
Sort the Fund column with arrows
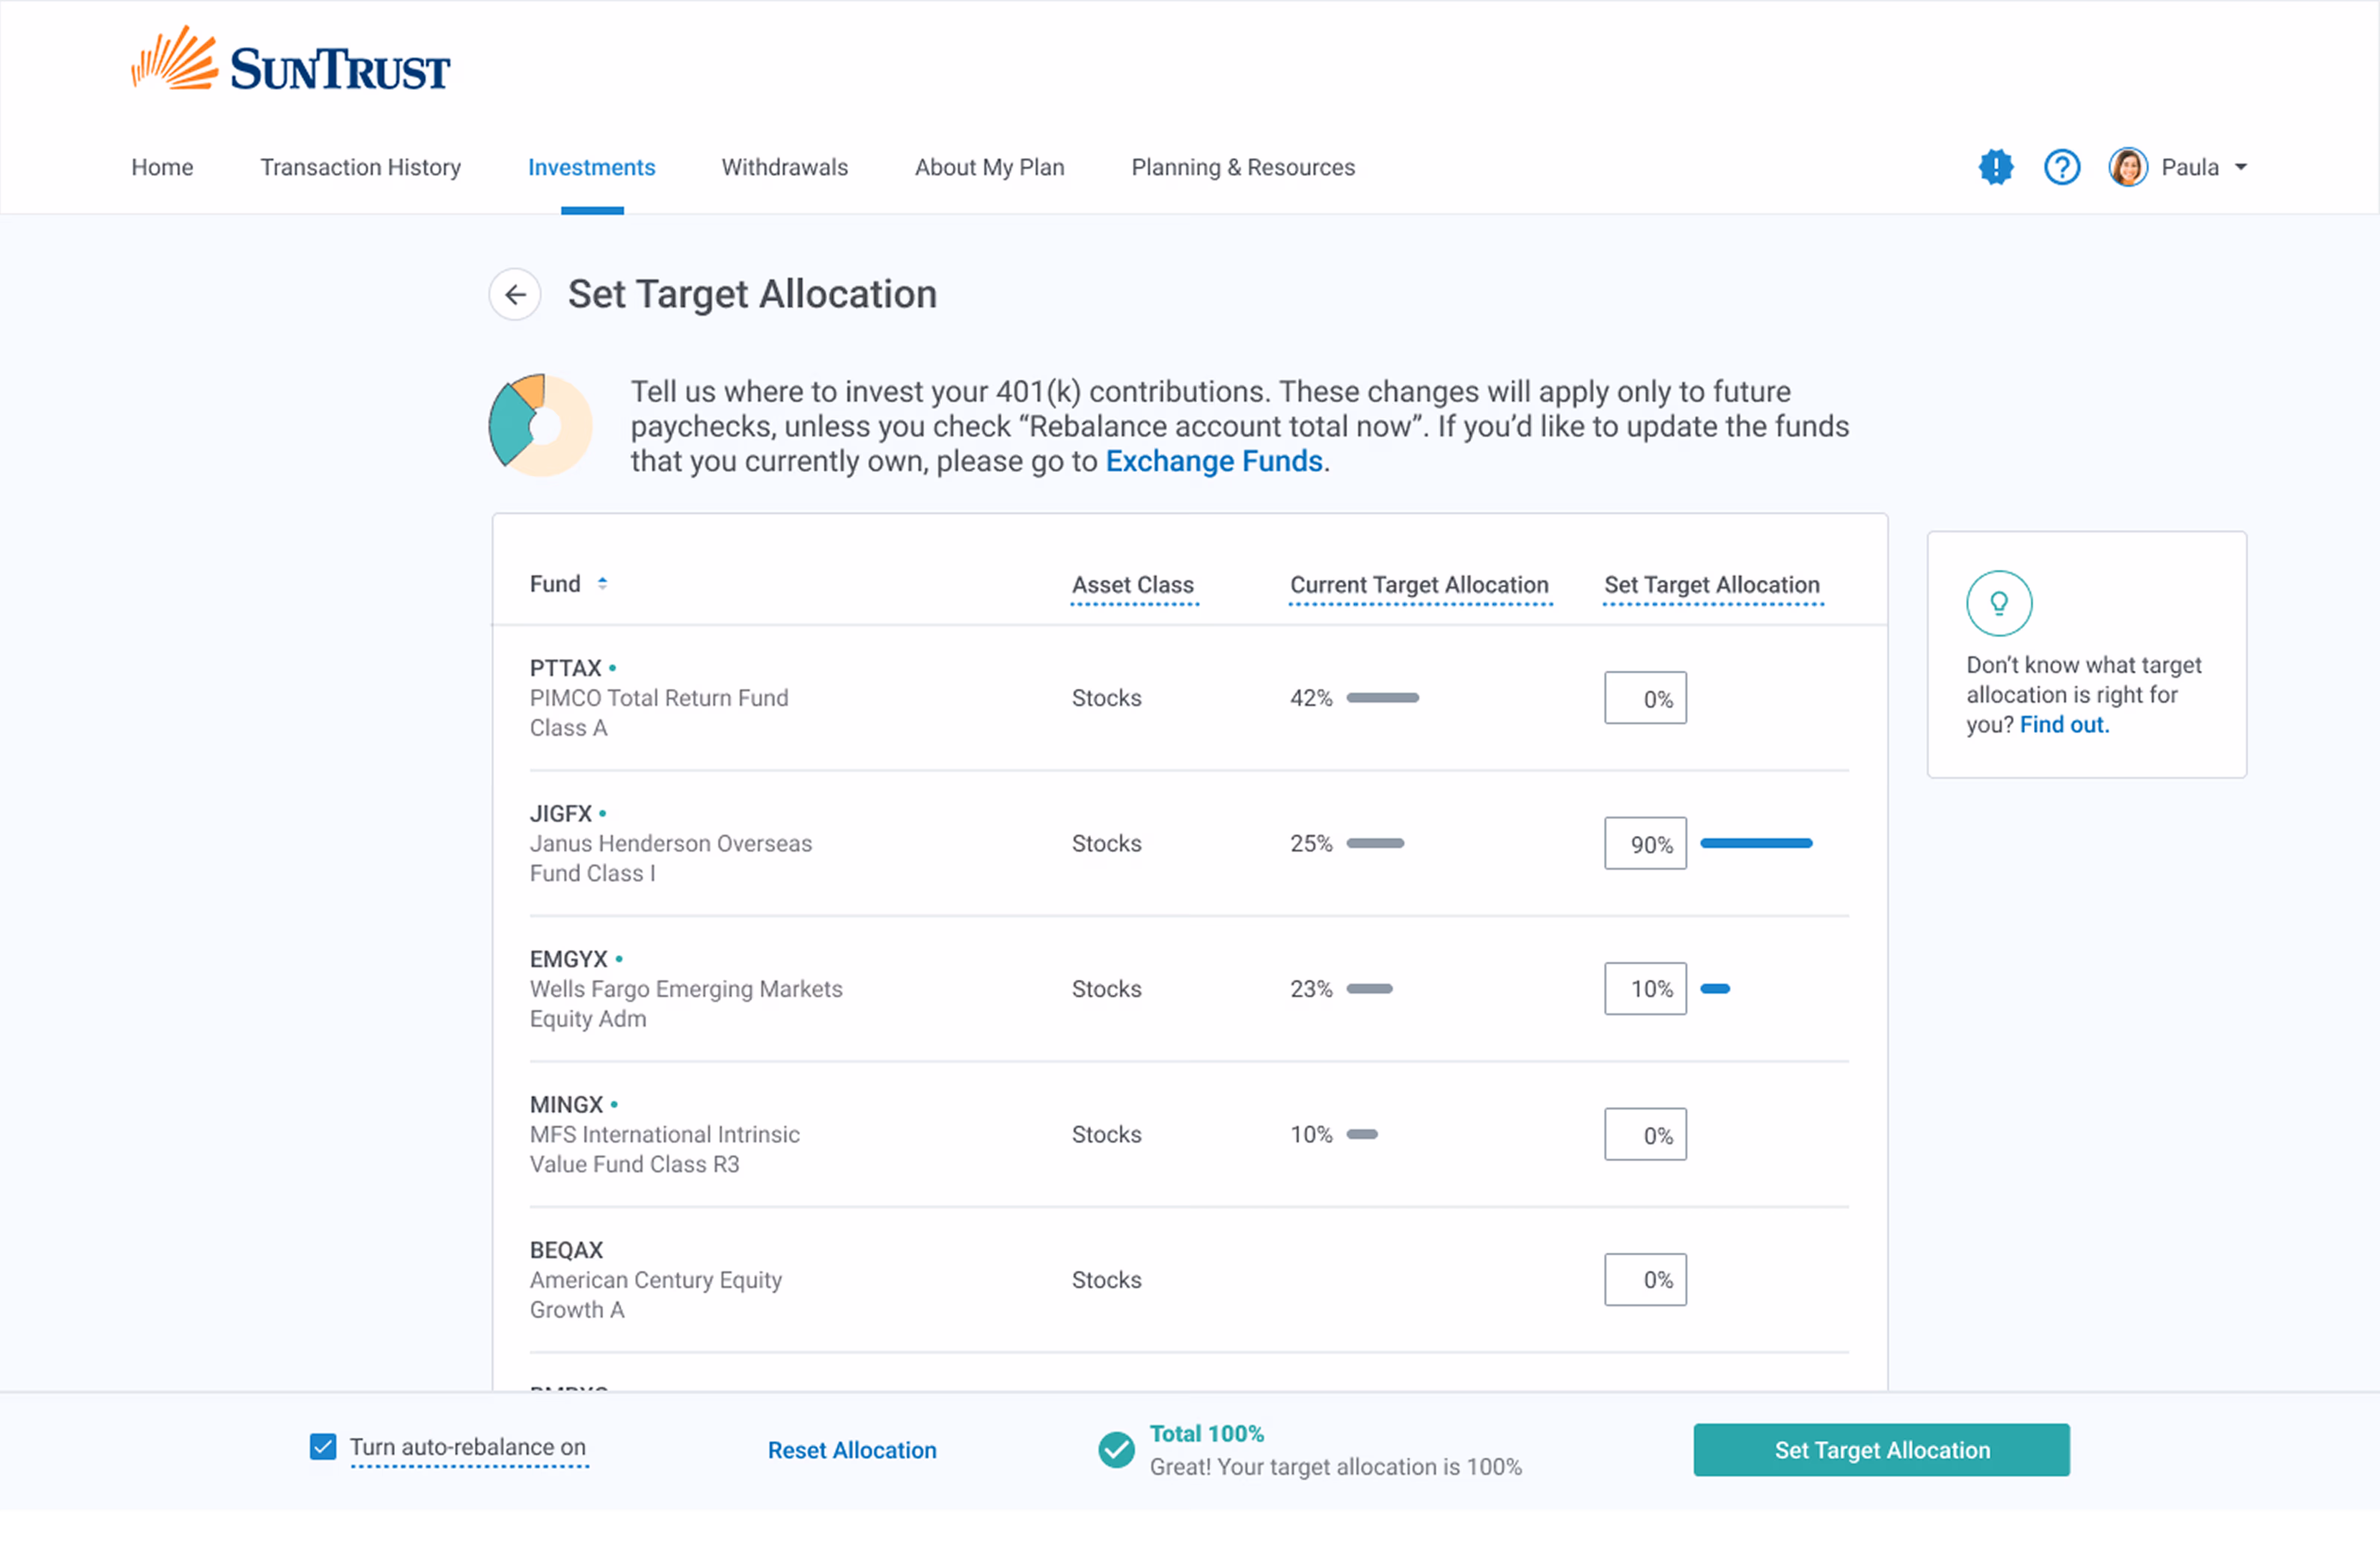[x=602, y=583]
